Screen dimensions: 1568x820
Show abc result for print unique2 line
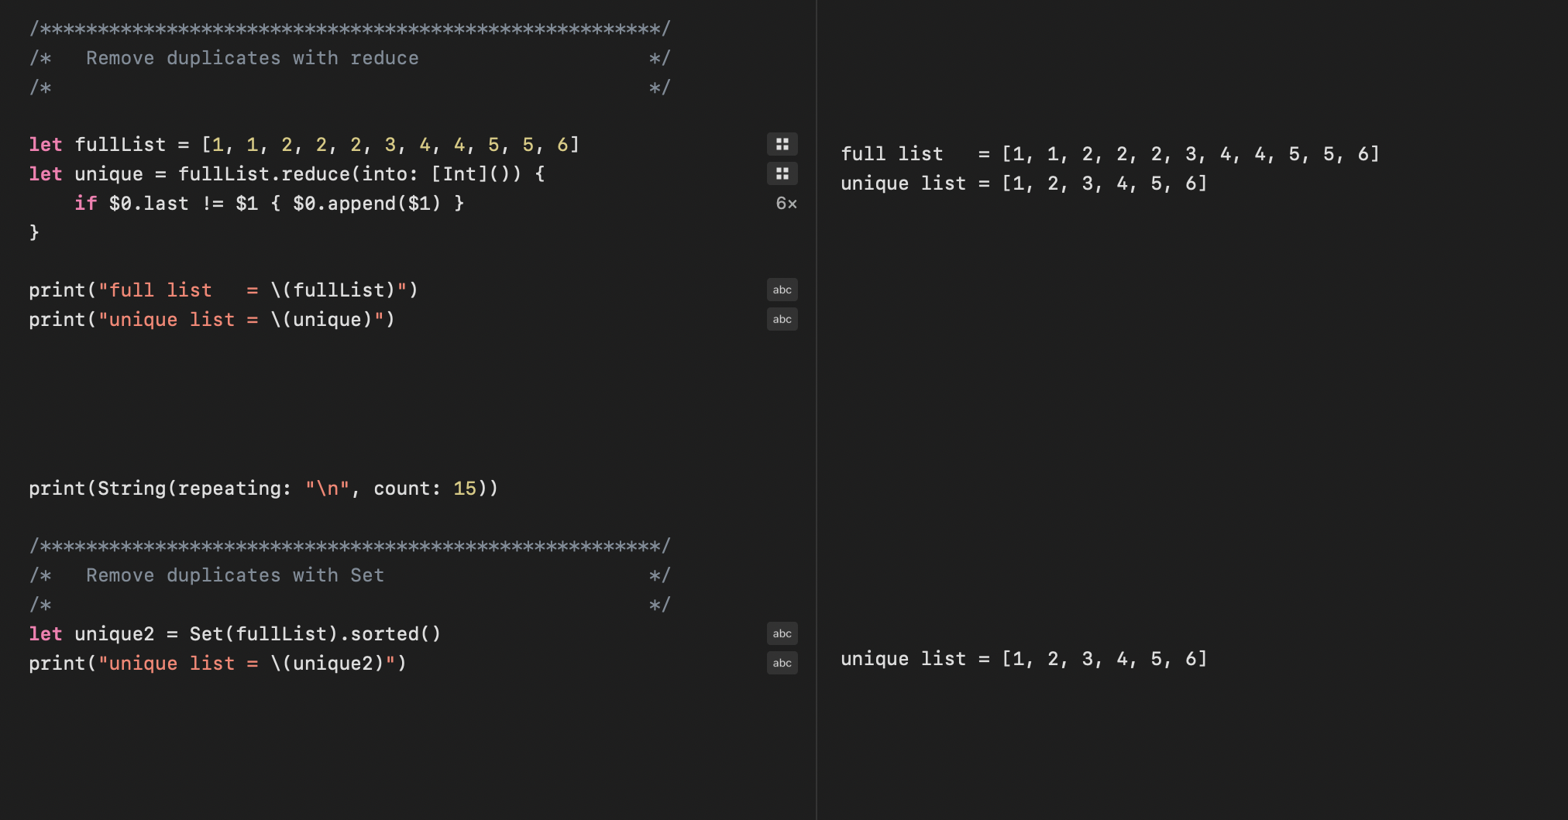(x=782, y=663)
